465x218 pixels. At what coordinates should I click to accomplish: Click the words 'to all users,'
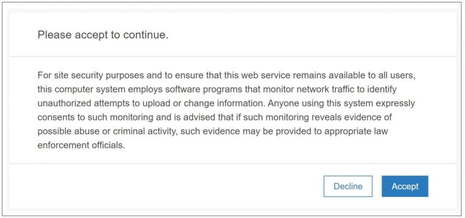[x=390, y=75]
